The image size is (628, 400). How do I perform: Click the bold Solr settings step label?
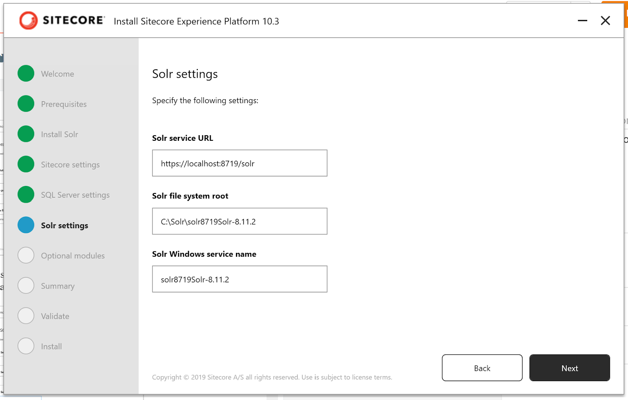64,225
